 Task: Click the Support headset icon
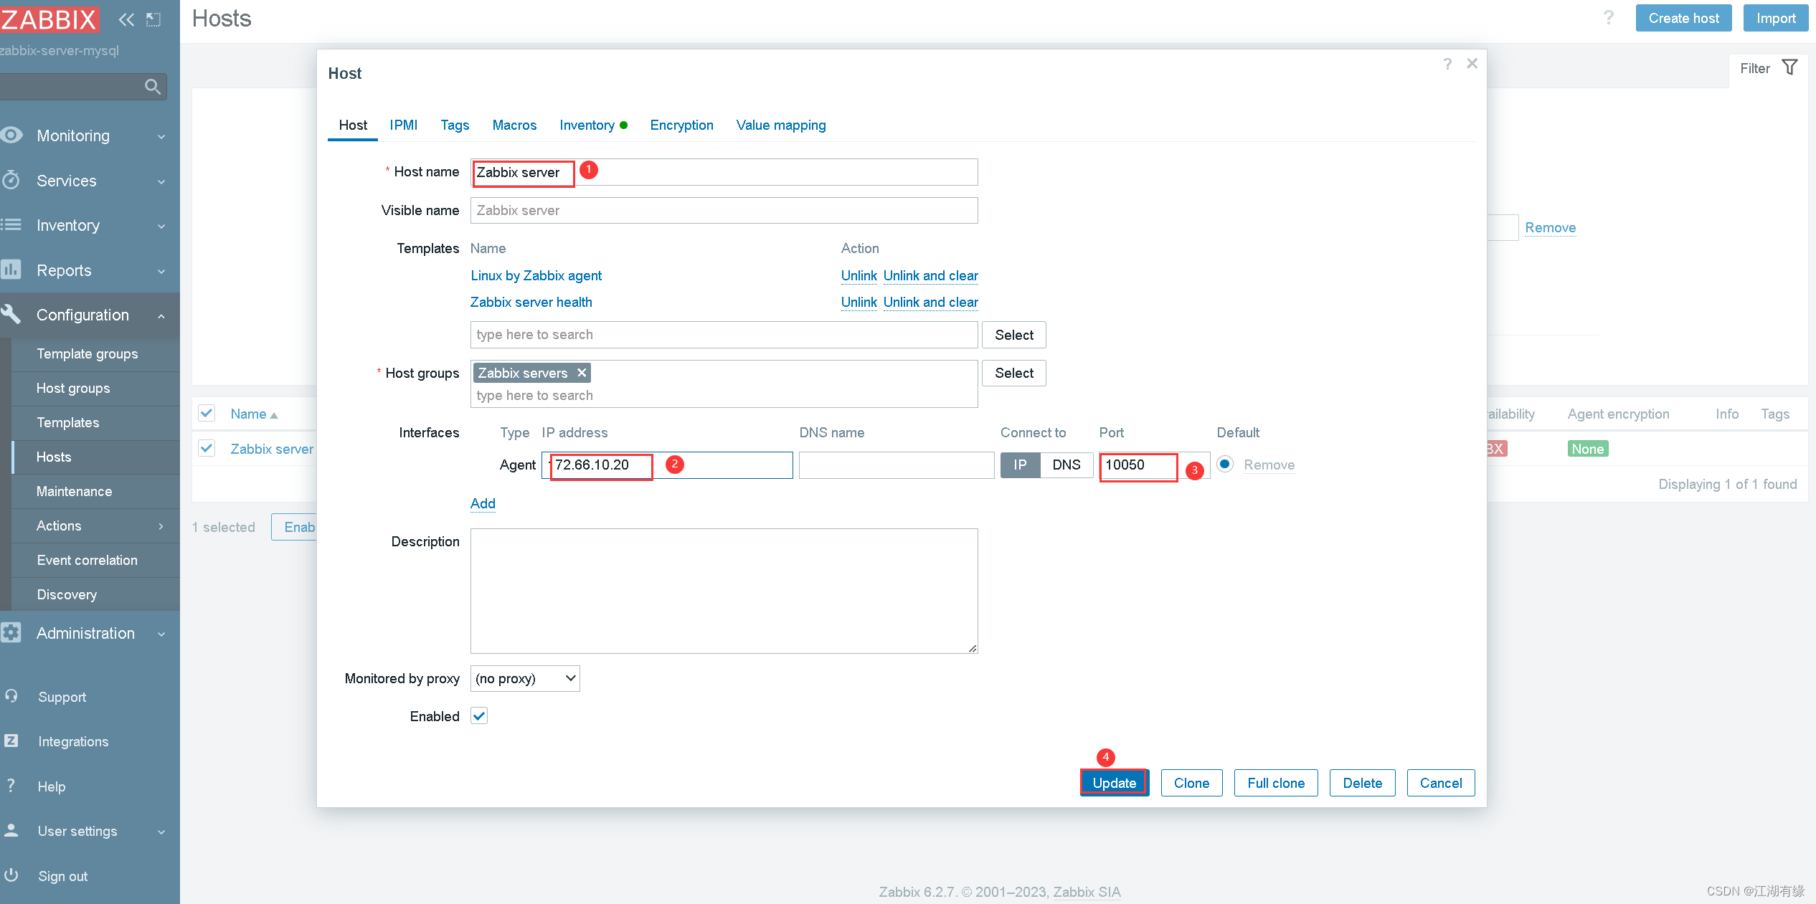click(11, 696)
